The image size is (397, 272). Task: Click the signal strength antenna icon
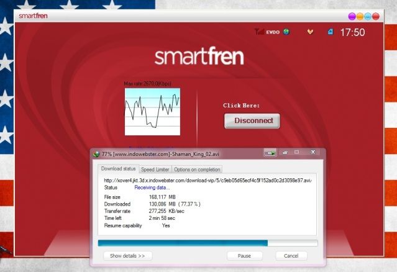pyautogui.click(x=260, y=32)
